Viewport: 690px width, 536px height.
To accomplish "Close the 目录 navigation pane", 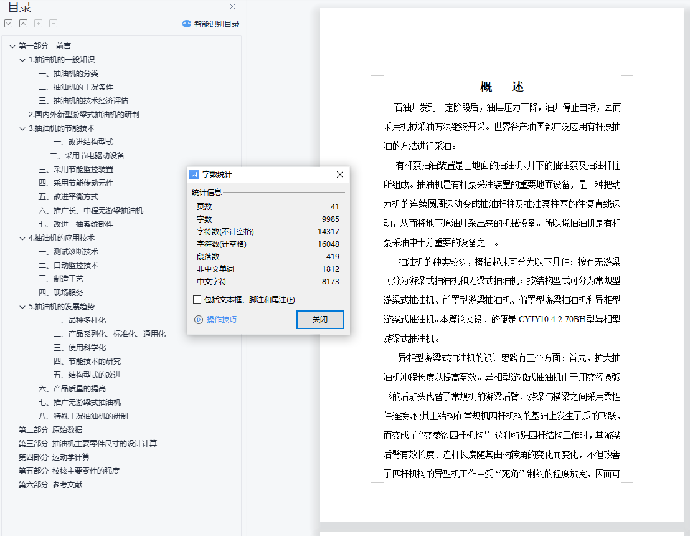I will (x=232, y=7).
